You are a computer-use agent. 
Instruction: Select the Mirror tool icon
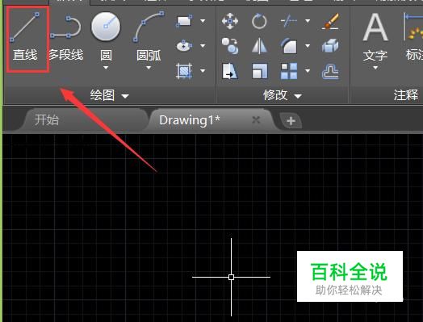(259, 46)
